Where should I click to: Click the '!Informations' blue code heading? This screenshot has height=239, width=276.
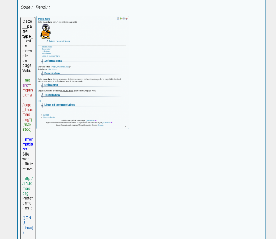coord(28,144)
